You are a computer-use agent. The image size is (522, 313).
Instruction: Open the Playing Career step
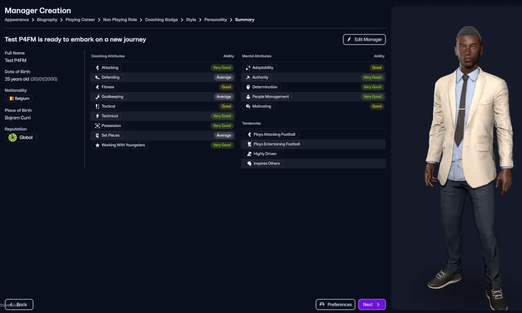[80, 20]
